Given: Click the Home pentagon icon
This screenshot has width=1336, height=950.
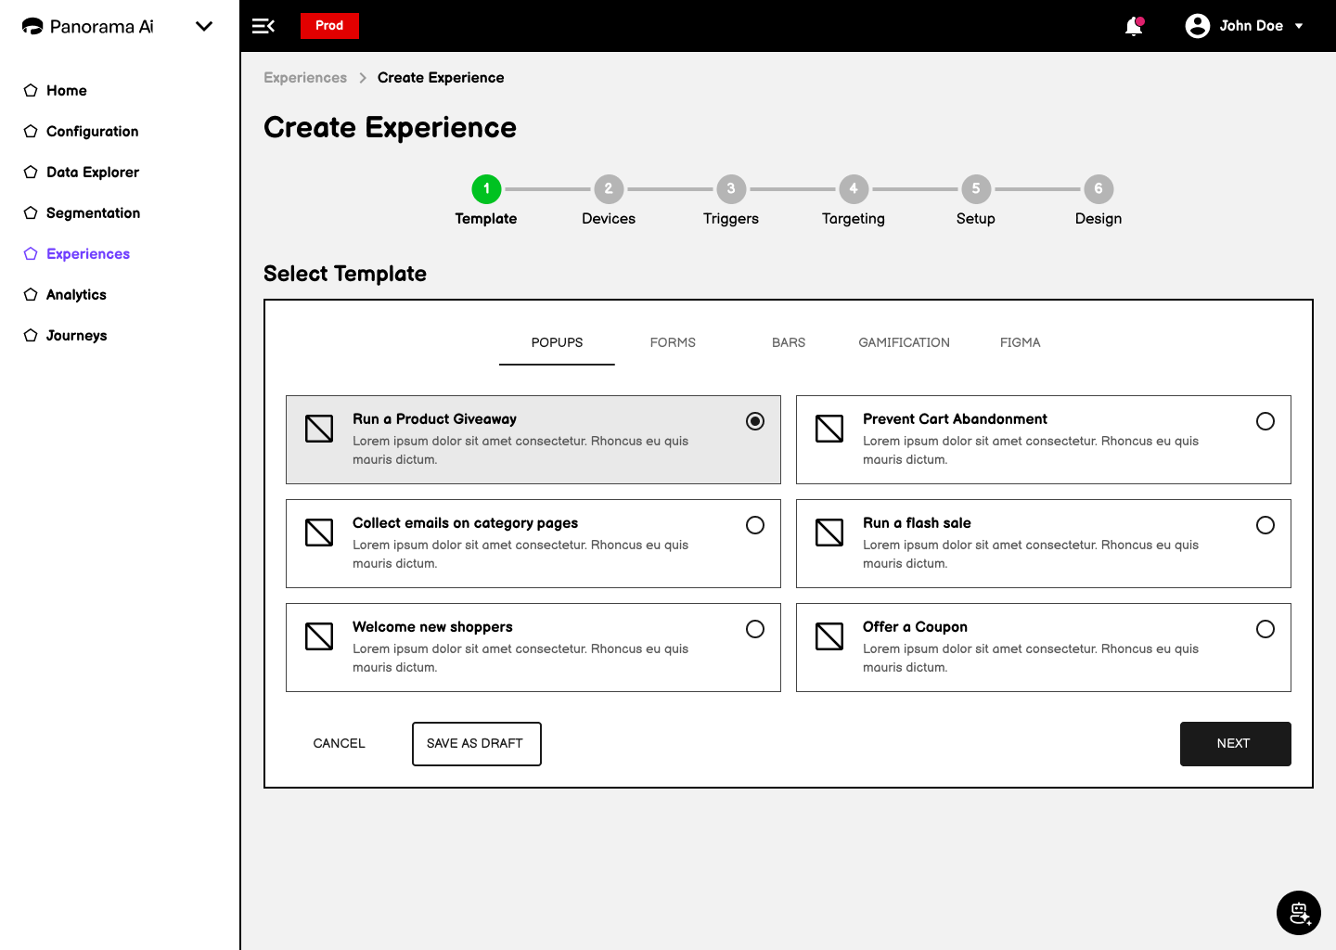Looking at the screenshot, I should [x=31, y=90].
